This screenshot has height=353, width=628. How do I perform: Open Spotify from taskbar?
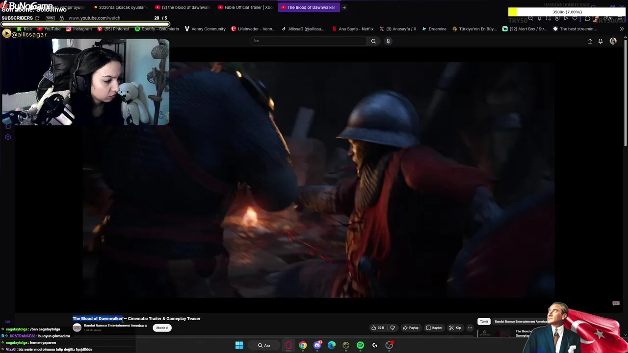[x=361, y=345]
